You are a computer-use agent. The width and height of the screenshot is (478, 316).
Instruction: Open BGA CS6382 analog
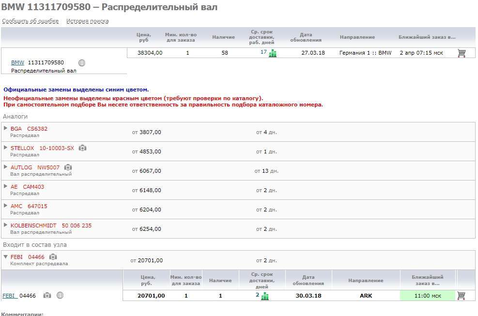[x=29, y=129]
